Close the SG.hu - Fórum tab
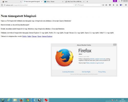The height and width of the screenshot is (102, 128). pyautogui.click(x=63, y=2)
